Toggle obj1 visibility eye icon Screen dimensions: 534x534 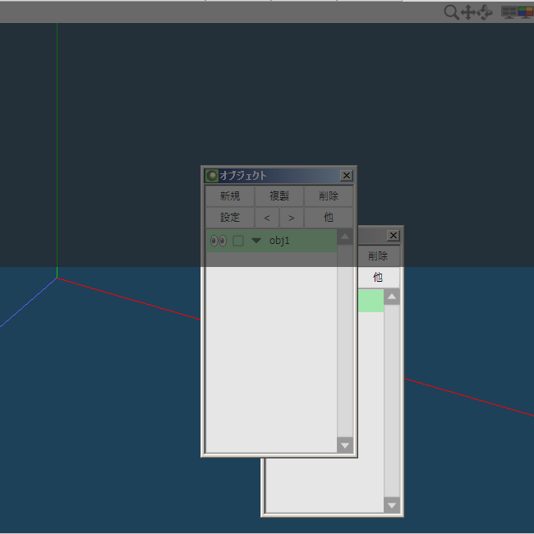pos(219,241)
